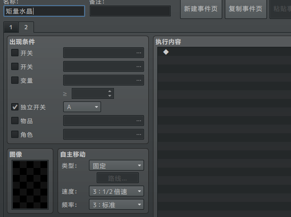Open the 物品 selector ellipsis button

pyautogui.click(x=138, y=121)
